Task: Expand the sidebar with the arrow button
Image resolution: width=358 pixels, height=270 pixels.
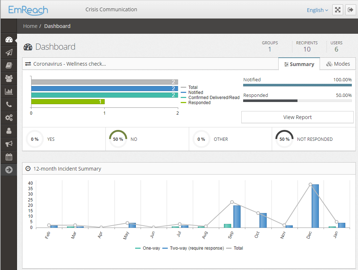Action: (x=9, y=170)
